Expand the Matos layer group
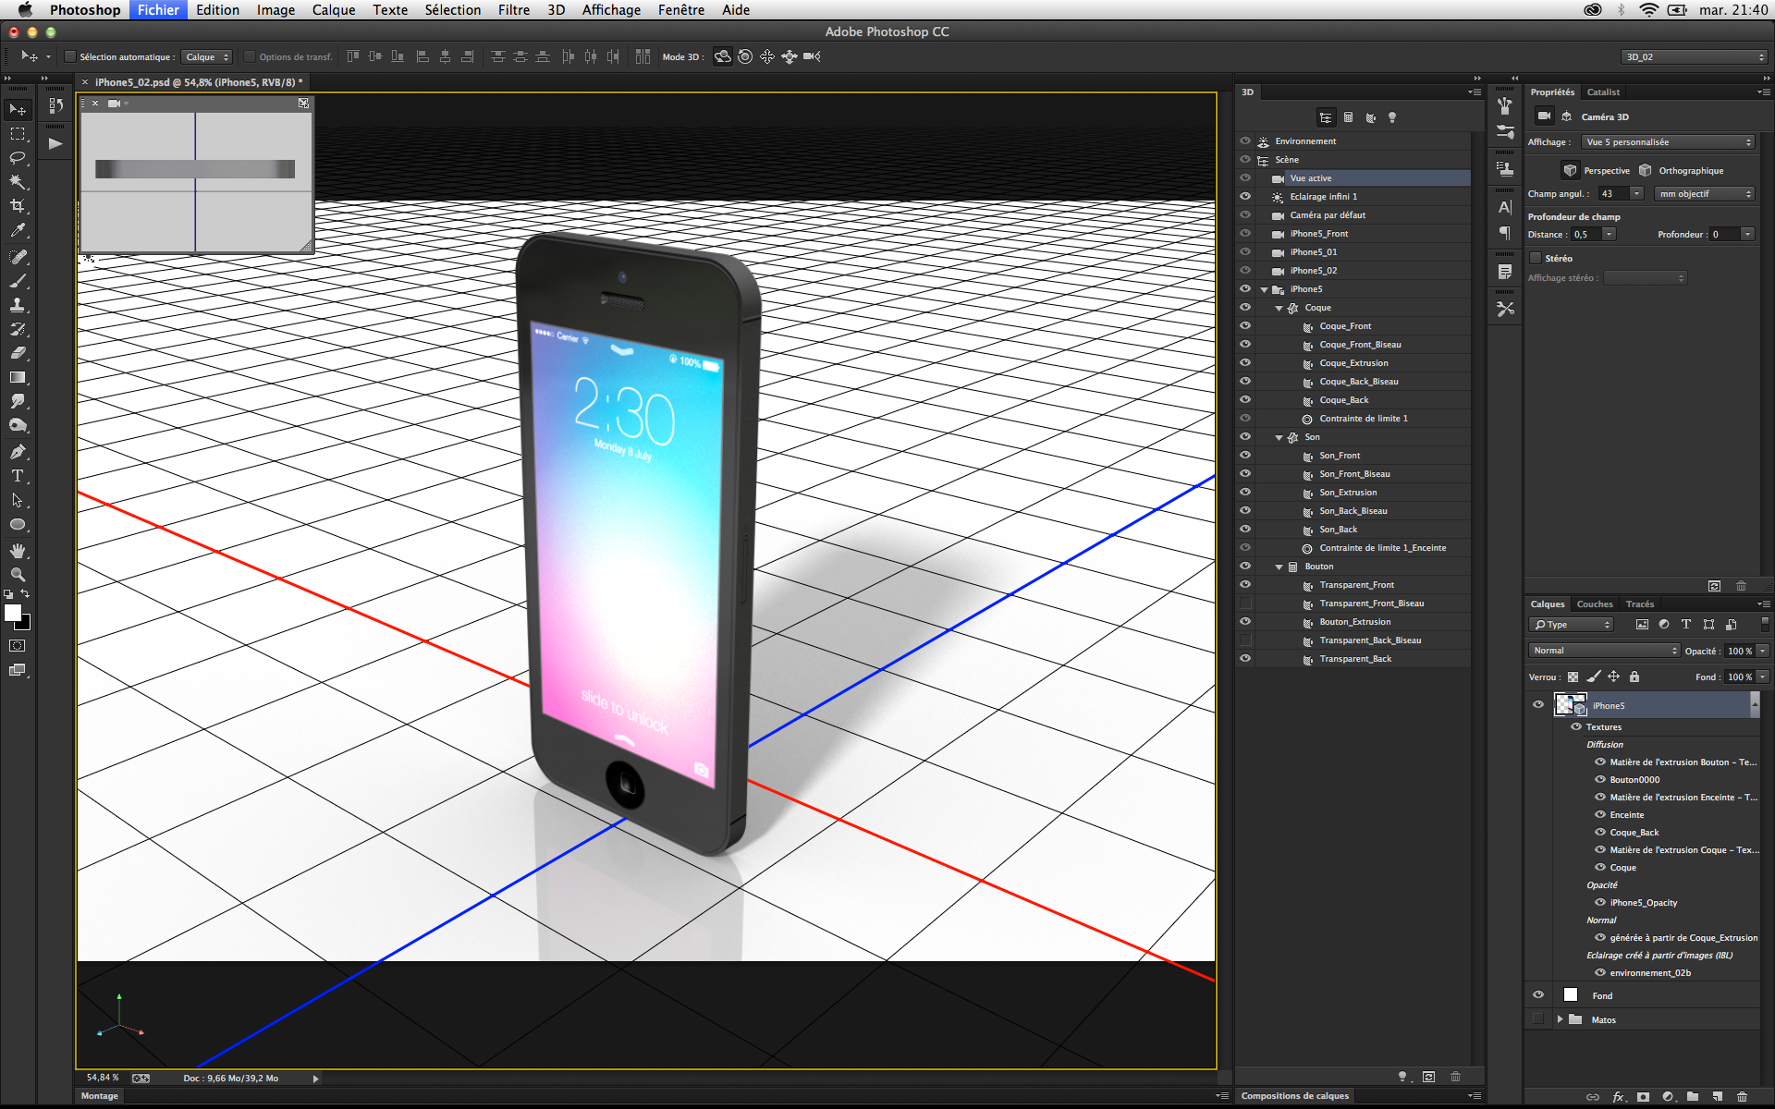This screenshot has height=1109, width=1775. tap(1560, 1019)
